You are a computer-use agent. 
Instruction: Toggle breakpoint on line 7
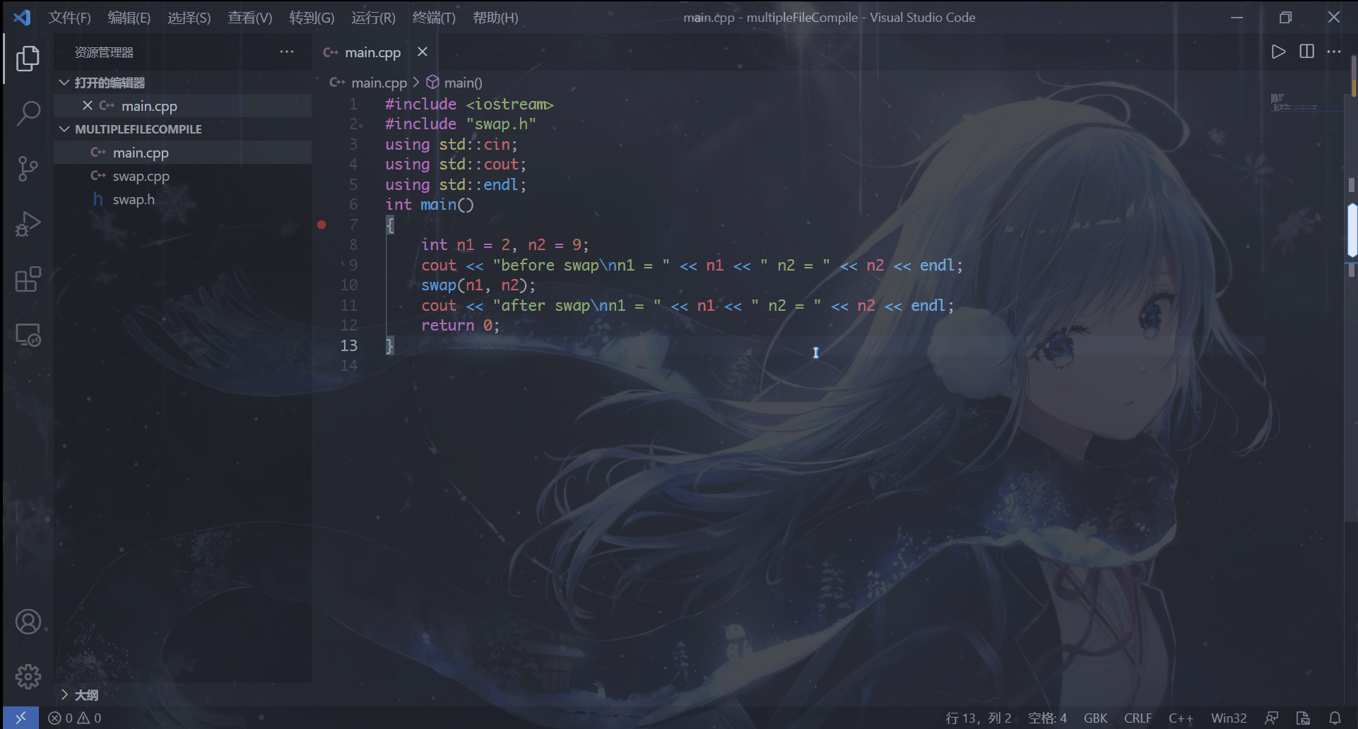pos(321,225)
